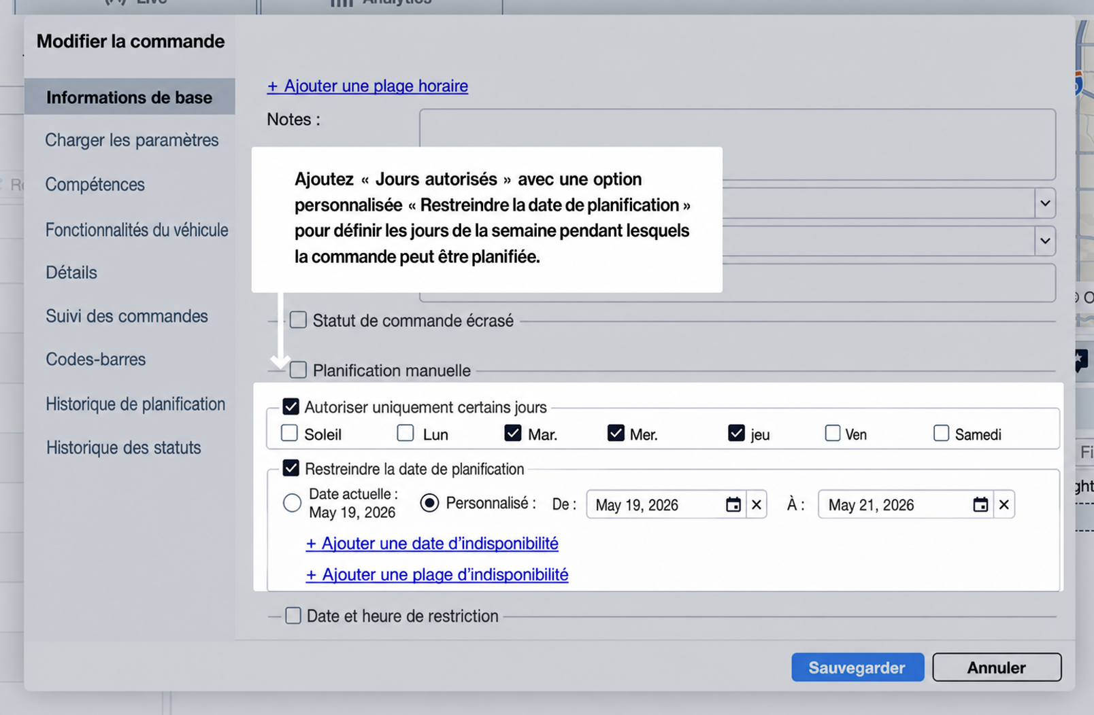Viewport: 1094px width, 715px height.
Task: Go to Codes-barres section
Action: pyautogui.click(x=96, y=359)
